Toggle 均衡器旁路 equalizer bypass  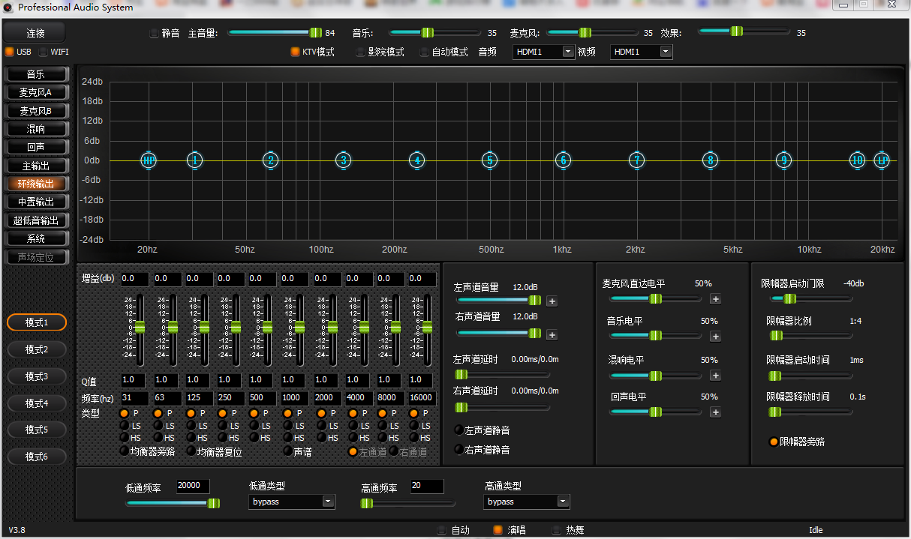pyautogui.click(x=125, y=451)
